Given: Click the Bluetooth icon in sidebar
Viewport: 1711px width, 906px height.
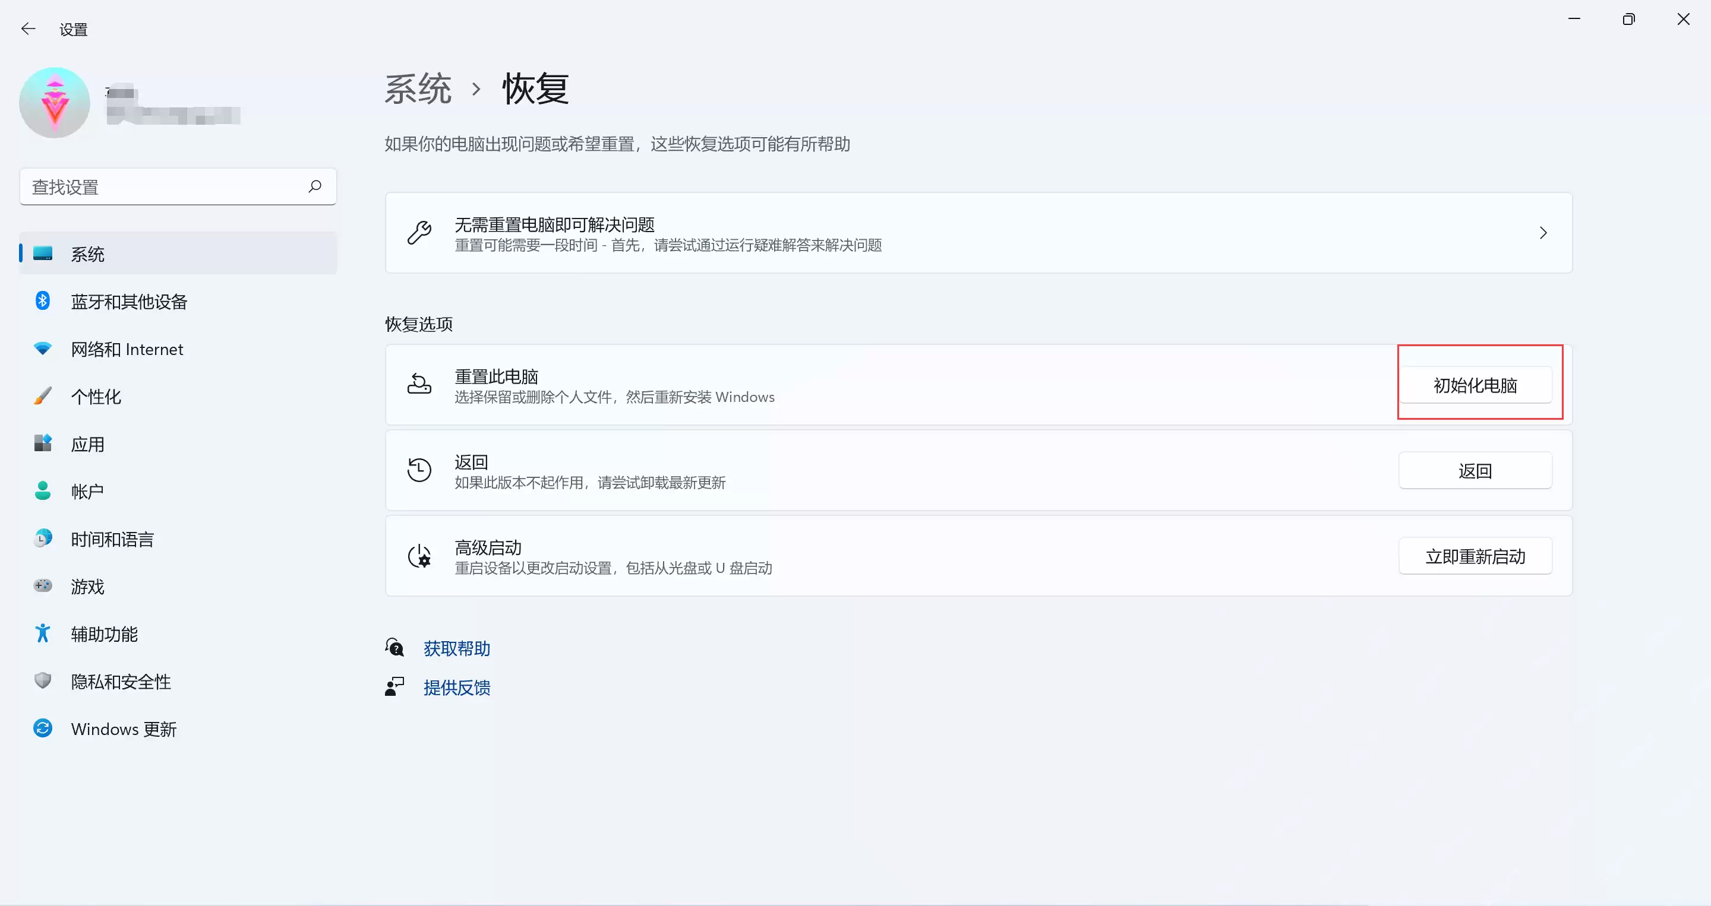Looking at the screenshot, I should [43, 300].
